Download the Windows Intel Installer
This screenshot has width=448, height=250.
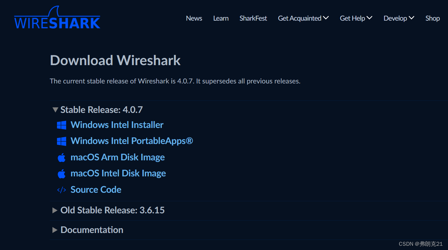[x=117, y=125]
